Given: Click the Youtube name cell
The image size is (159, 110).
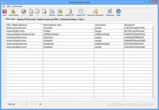Looking at the screenshot, I should [x=69, y=28].
